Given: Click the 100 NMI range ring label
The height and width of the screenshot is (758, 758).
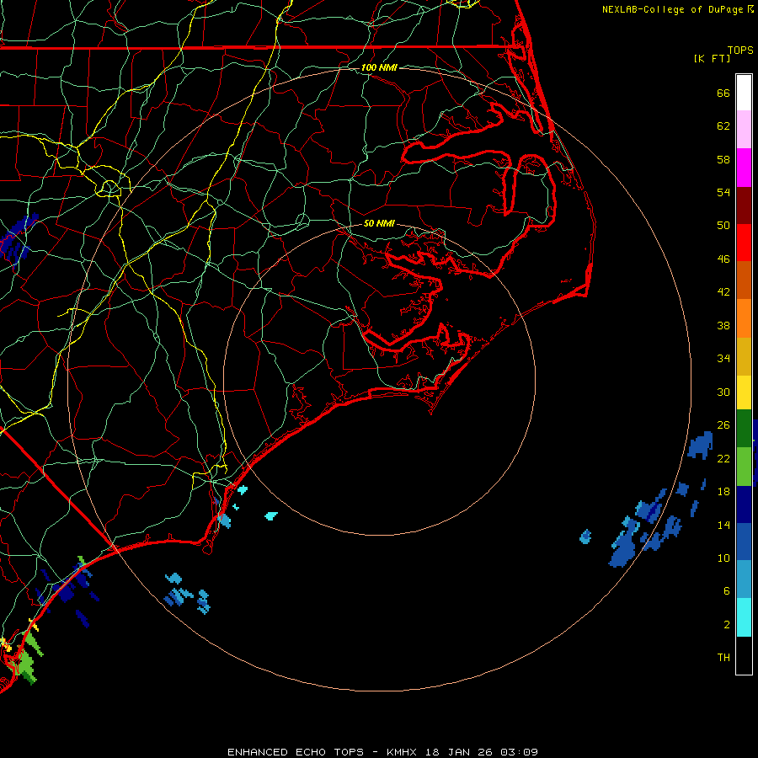Looking at the screenshot, I should 380,67.
